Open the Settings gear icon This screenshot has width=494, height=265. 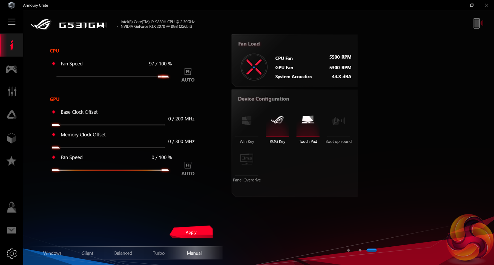pos(12,254)
